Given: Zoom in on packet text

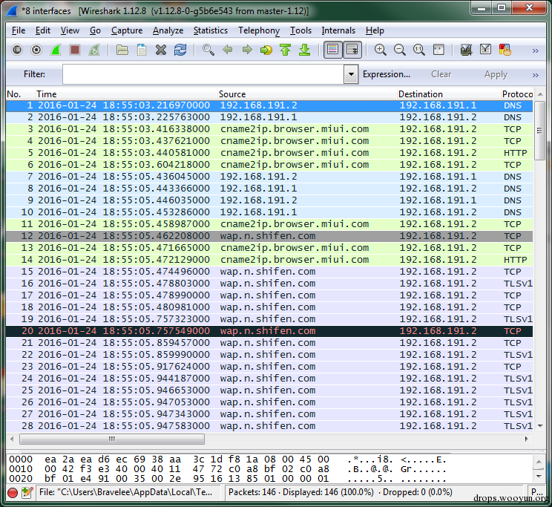Looking at the screenshot, I should tap(381, 50).
